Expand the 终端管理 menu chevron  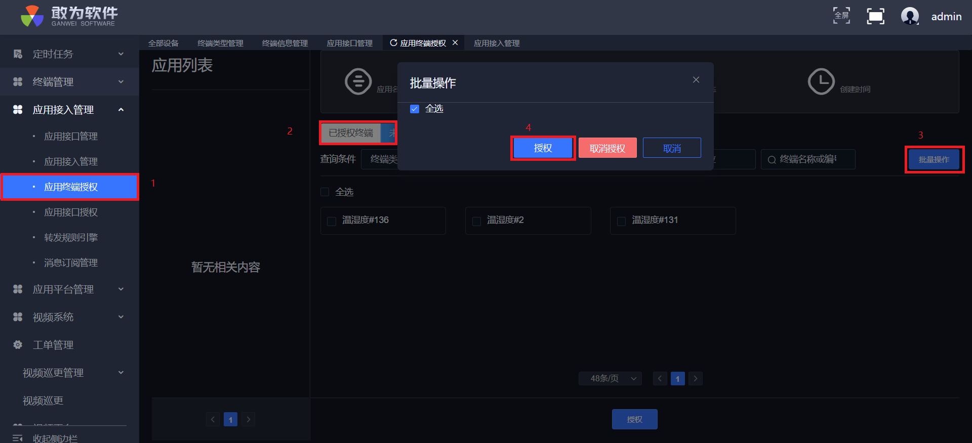(121, 82)
